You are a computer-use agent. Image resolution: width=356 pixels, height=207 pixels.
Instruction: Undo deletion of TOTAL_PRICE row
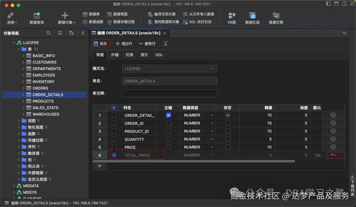pos(333,155)
